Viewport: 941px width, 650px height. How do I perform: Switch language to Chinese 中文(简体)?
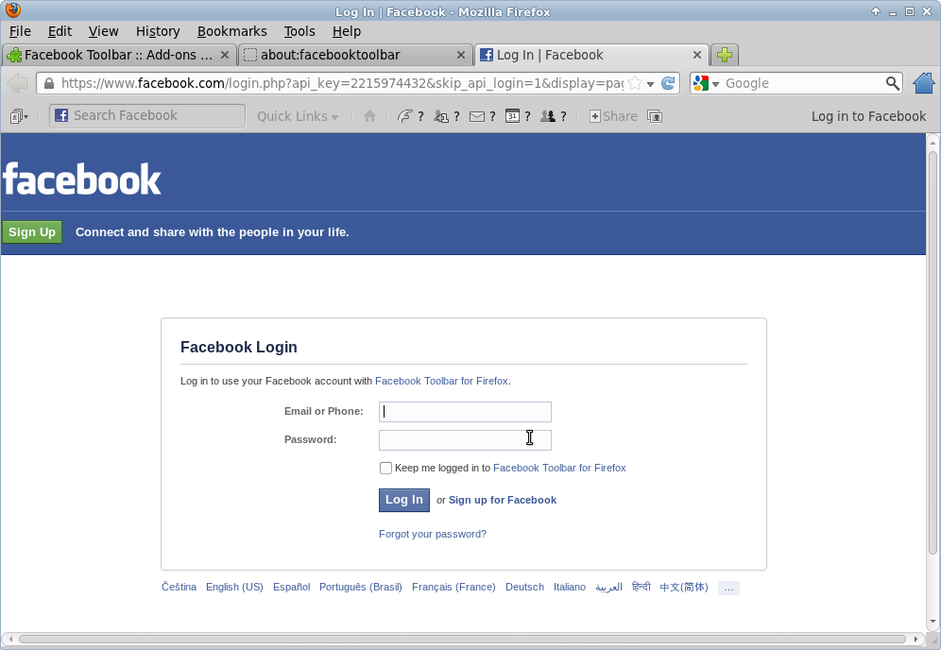(683, 587)
